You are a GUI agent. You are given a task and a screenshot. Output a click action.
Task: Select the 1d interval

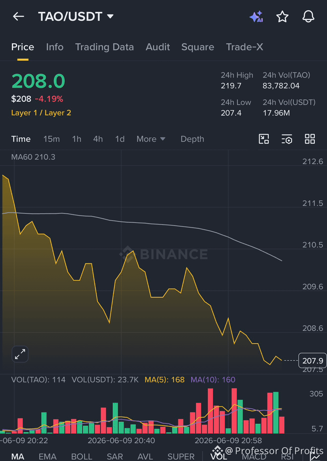(120, 139)
